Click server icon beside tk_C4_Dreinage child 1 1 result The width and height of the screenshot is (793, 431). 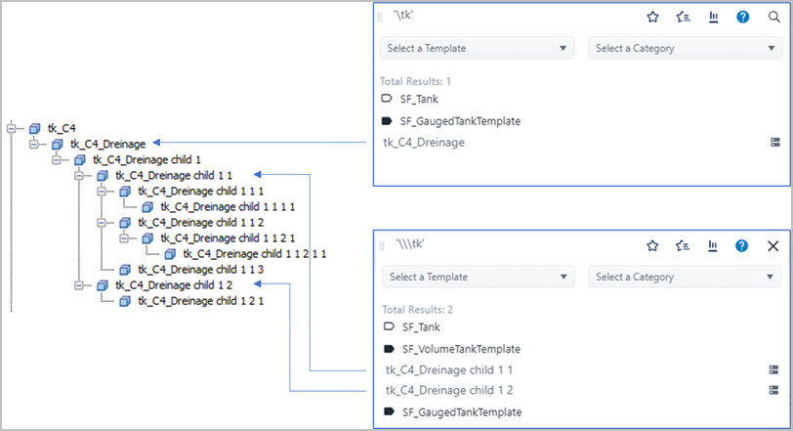pos(773,370)
